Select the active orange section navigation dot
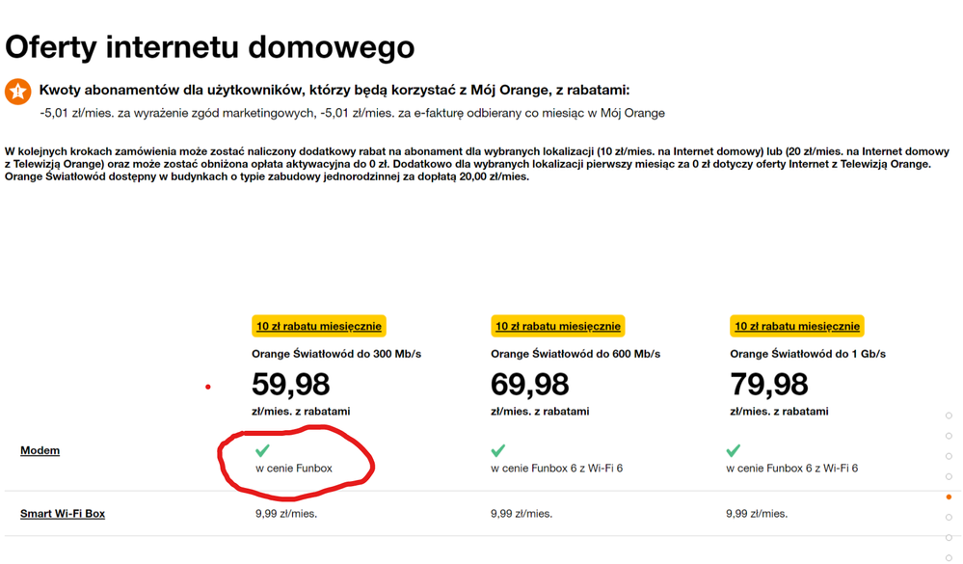Image resolution: width=963 pixels, height=564 pixels. tap(949, 497)
